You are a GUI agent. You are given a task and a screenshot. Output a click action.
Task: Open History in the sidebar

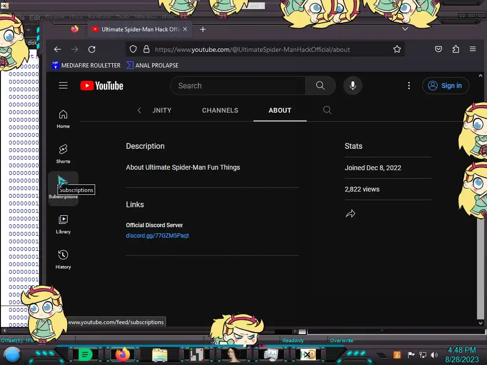[63, 259]
